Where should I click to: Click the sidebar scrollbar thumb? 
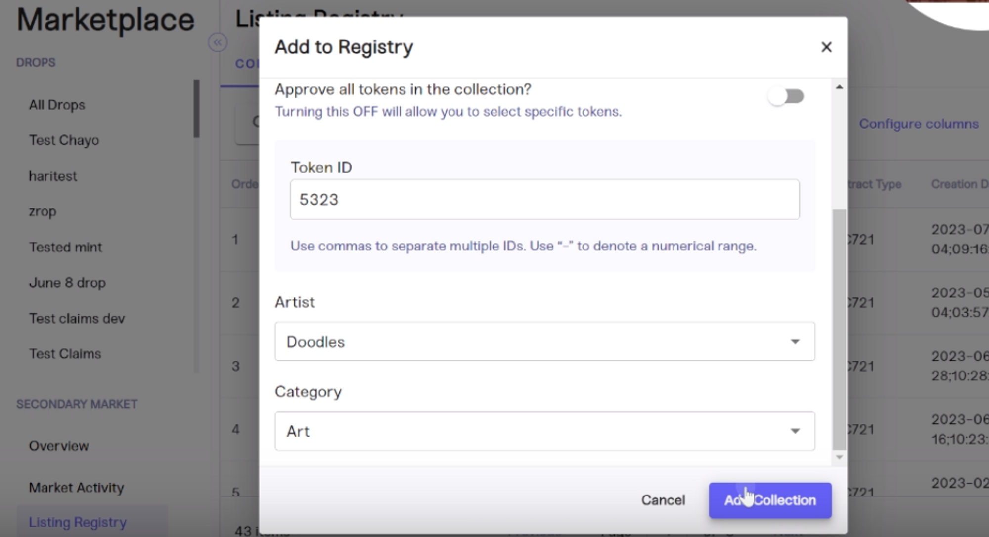[196, 109]
